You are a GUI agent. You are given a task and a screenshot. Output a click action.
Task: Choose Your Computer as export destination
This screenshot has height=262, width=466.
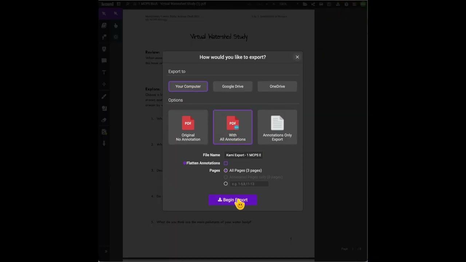click(188, 86)
